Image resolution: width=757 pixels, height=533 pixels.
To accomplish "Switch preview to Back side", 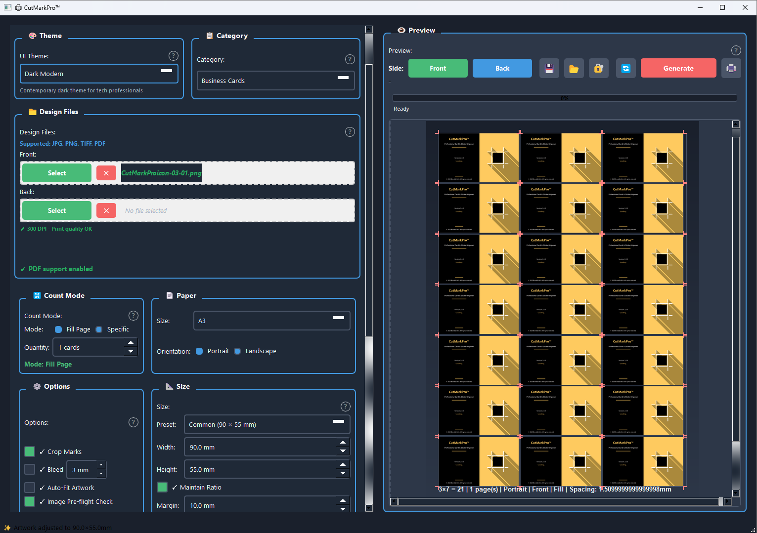I will pos(502,69).
